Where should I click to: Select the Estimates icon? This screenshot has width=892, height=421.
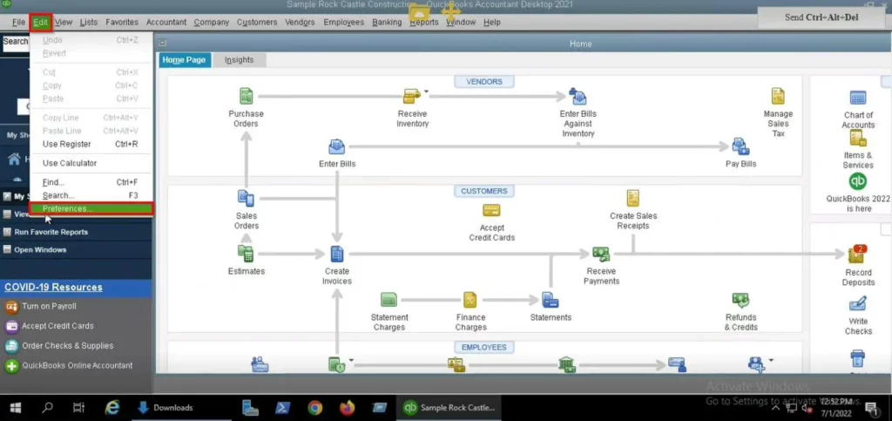tap(246, 255)
